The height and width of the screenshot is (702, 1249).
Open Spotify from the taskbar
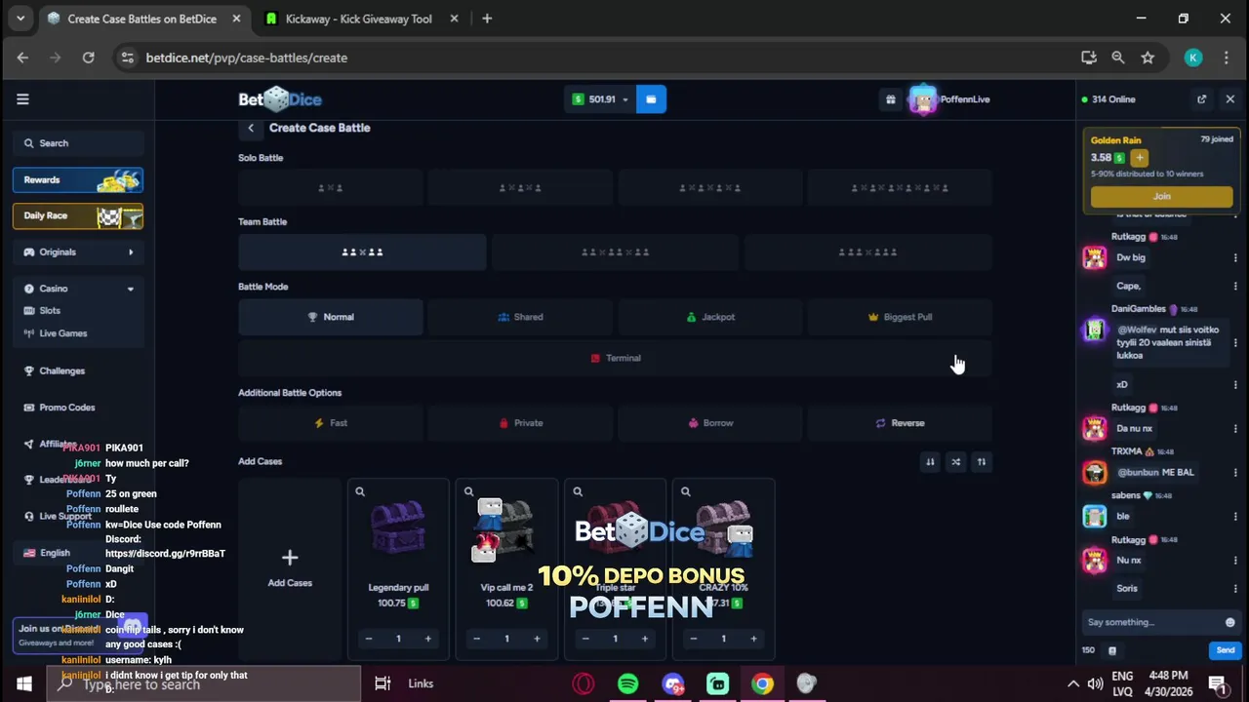[x=627, y=683]
